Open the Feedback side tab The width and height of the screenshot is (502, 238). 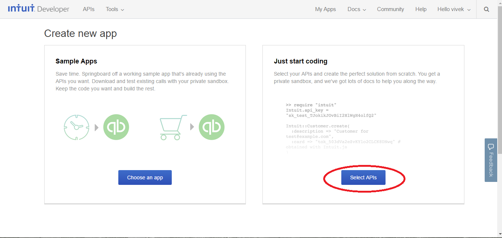pyautogui.click(x=491, y=160)
